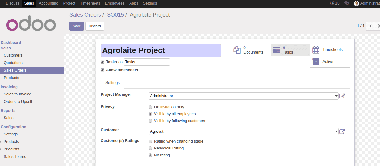Click the Discard button
The image size is (380, 166).
point(95,26)
